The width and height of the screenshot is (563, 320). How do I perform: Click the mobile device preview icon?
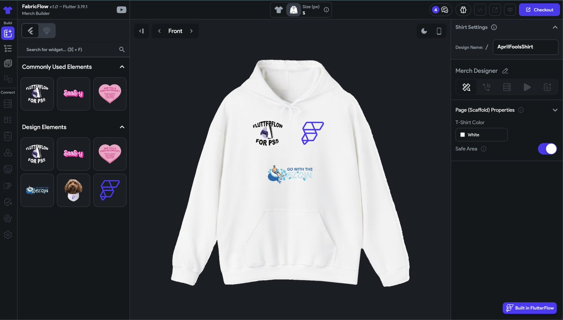pos(438,30)
